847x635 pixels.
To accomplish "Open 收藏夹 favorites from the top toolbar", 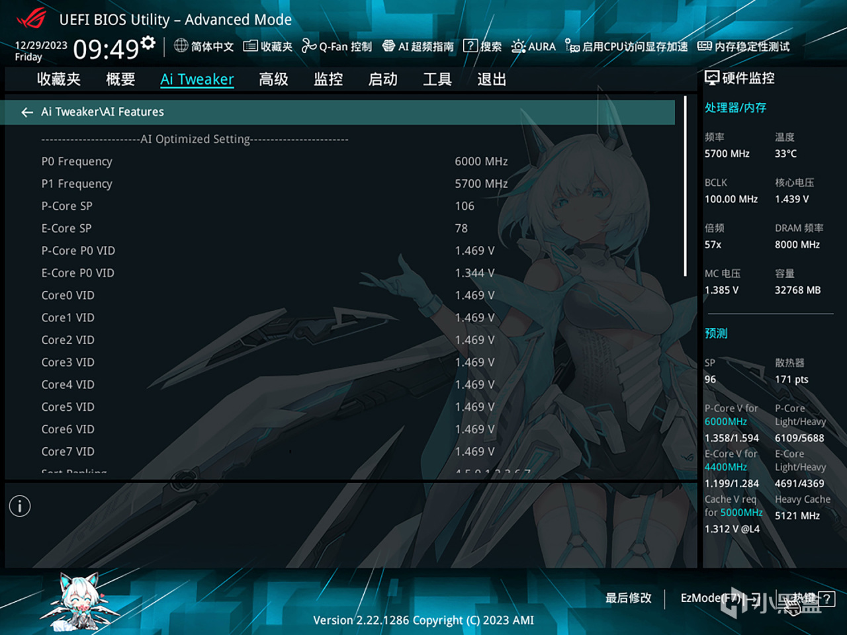I will click(x=267, y=46).
